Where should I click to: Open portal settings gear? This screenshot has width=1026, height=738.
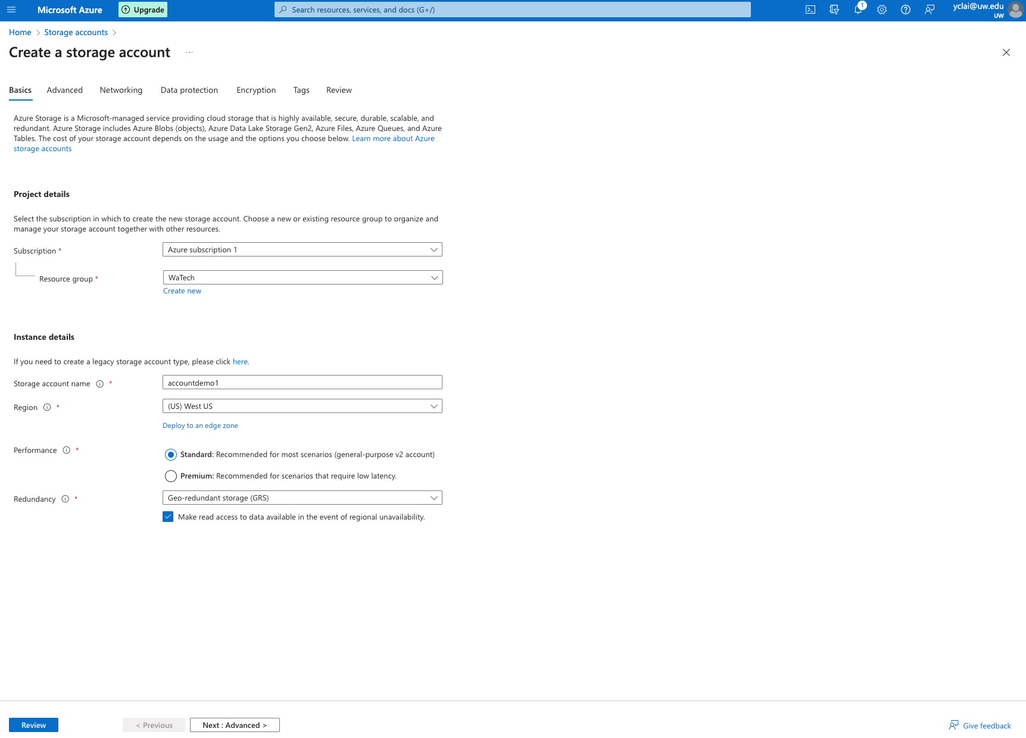882,10
